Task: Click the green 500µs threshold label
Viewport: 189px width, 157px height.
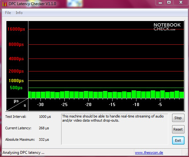Action: coord(16,88)
